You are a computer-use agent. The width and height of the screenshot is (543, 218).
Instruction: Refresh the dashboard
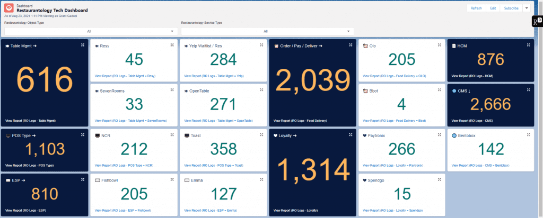coord(476,8)
